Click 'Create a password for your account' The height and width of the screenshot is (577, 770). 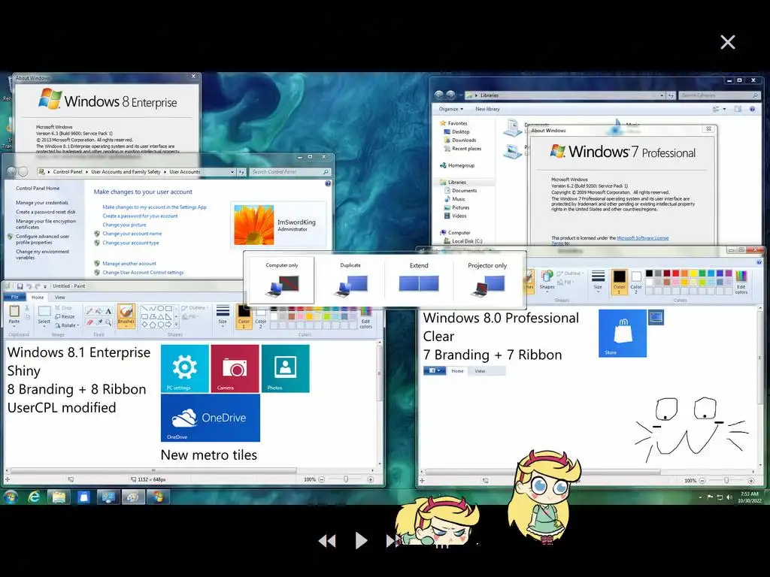[140, 216]
